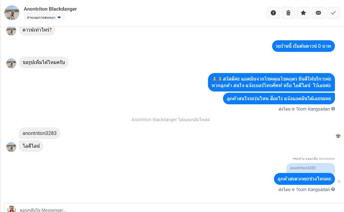
Task: Open upper Toom Kangsadan sender name
Action: tap(313, 109)
